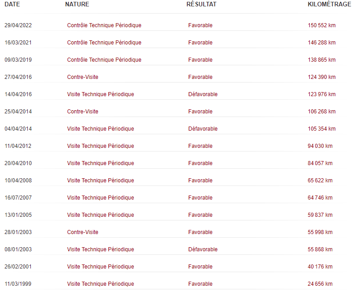Open the 20/04/2010 Visite Technique Périodique

tap(100, 163)
